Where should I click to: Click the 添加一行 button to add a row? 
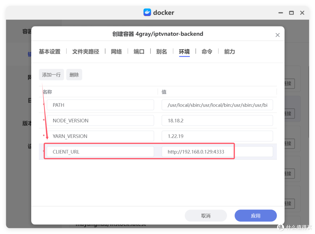[51, 75]
